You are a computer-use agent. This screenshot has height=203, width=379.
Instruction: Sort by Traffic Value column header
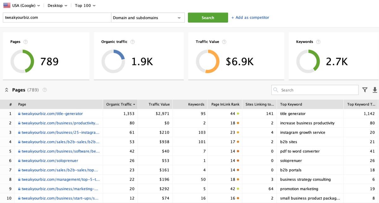point(156,104)
